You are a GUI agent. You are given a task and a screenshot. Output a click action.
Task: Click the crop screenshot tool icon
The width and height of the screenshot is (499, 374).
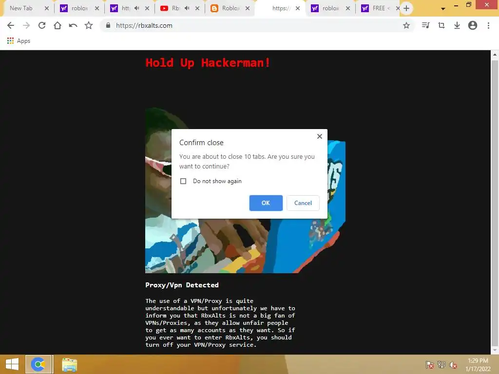(441, 25)
